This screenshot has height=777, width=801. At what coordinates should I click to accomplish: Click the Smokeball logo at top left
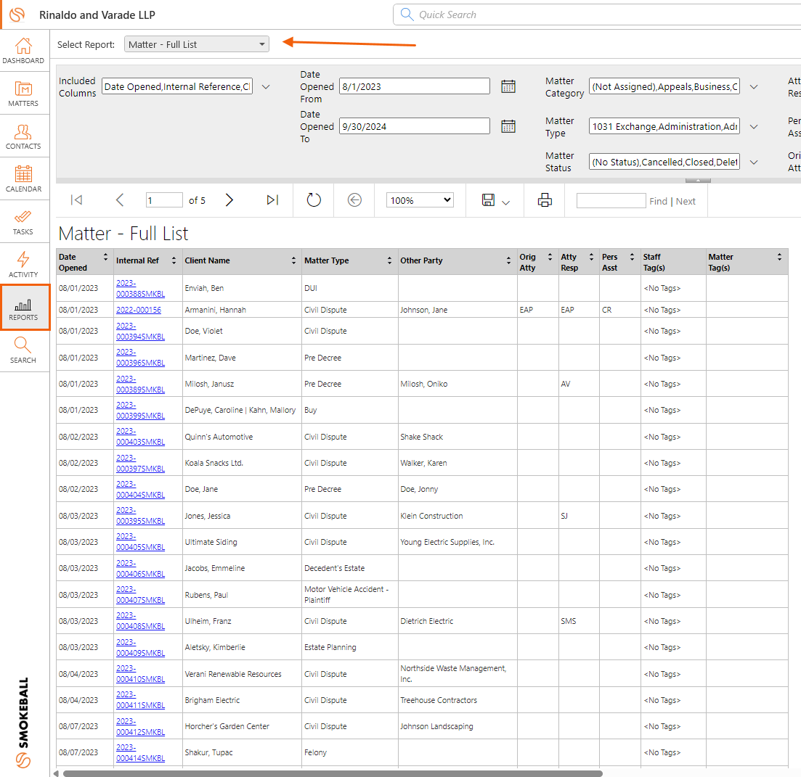pos(17,15)
